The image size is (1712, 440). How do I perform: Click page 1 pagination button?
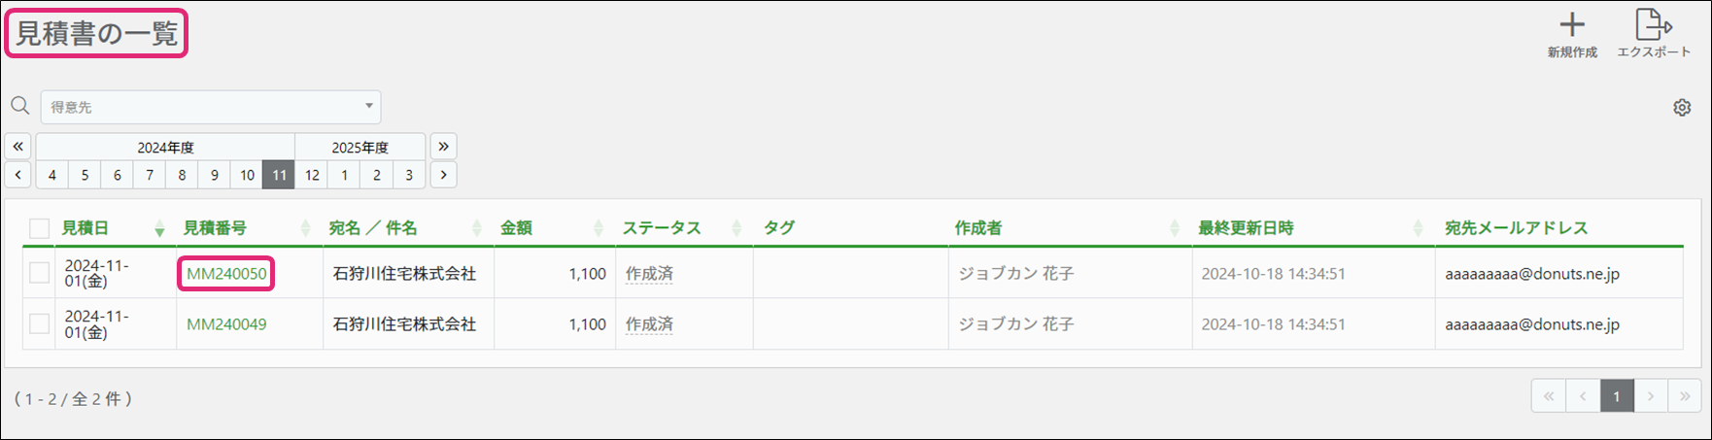(1617, 396)
